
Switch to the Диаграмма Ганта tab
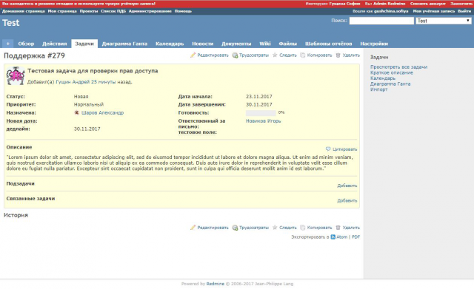click(x=124, y=44)
